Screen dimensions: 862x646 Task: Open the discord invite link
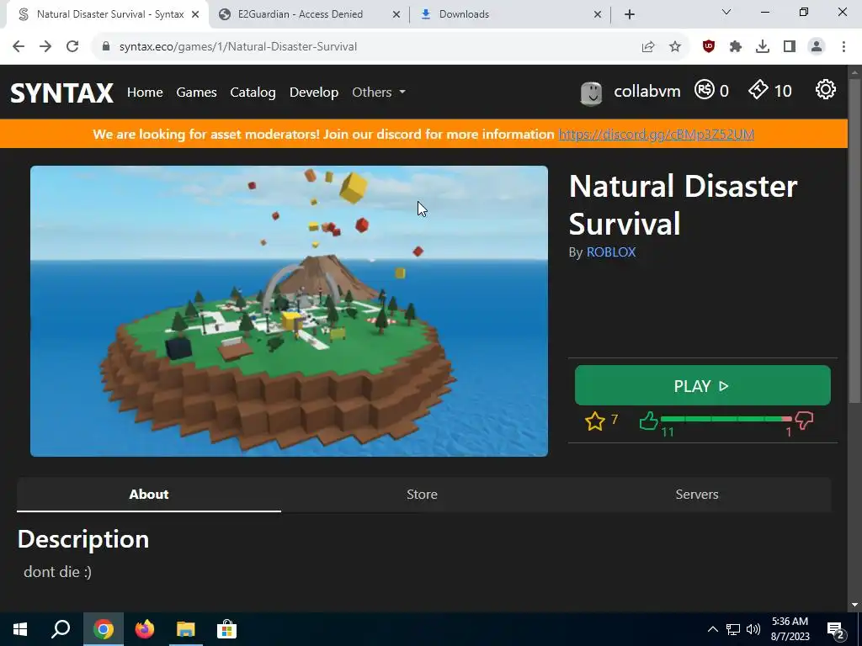pyautogui.click(x=656, y=135)
